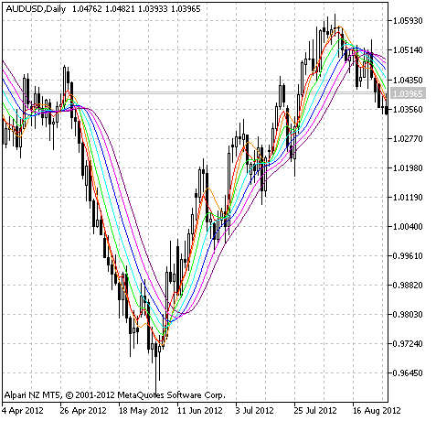Click the 18 May 2012 date label
The height and width of the screenshot is (421, 436).
click(144, 411)
